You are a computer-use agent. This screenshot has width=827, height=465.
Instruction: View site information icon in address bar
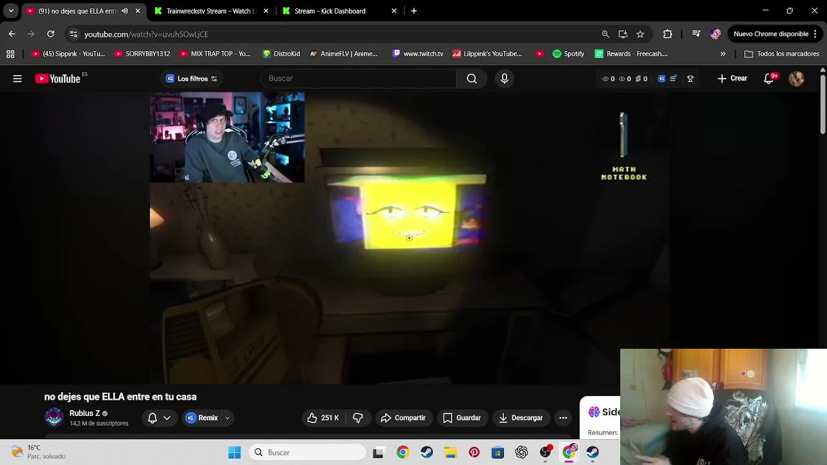coord(73,34)
